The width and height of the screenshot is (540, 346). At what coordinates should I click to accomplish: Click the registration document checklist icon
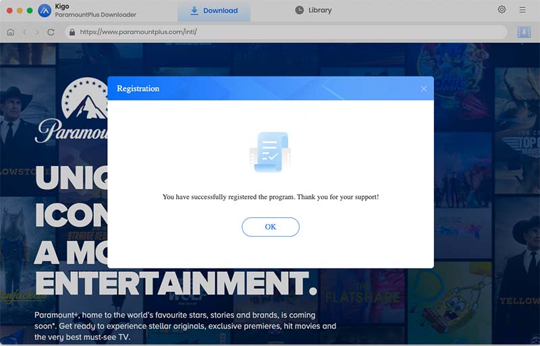(270, 152)
